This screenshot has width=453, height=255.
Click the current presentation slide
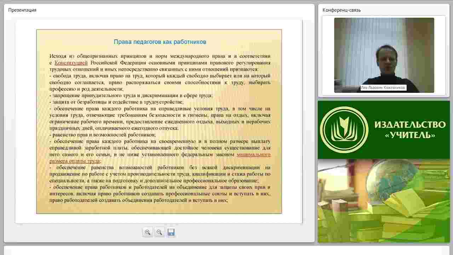(x=159, y=121)
